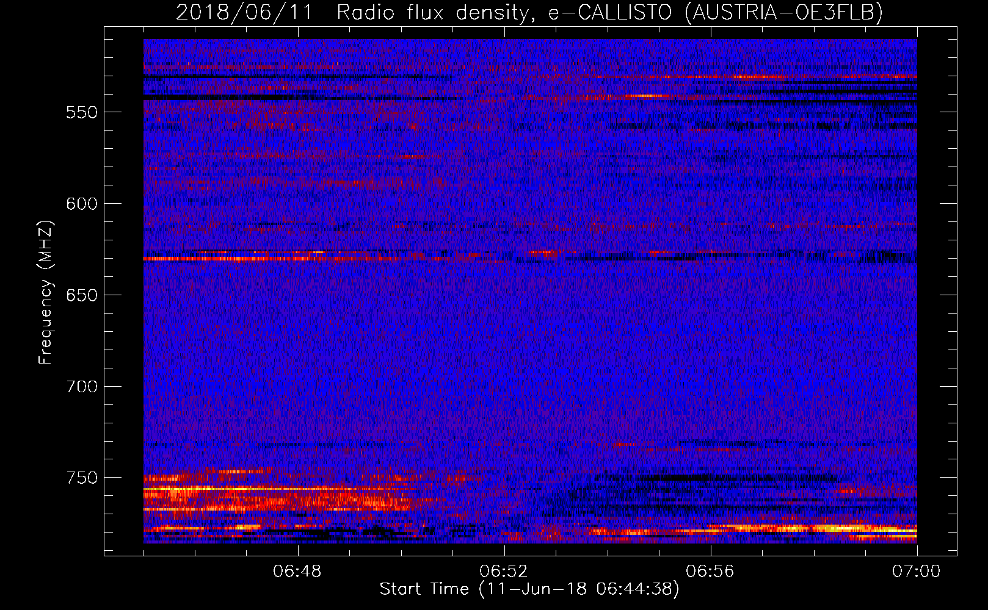Viewport: 988px width, 610px height.
Task: Click the "Start Time (11-Jun-18 06:44:38)" label
Action: [x=529, y=589]
